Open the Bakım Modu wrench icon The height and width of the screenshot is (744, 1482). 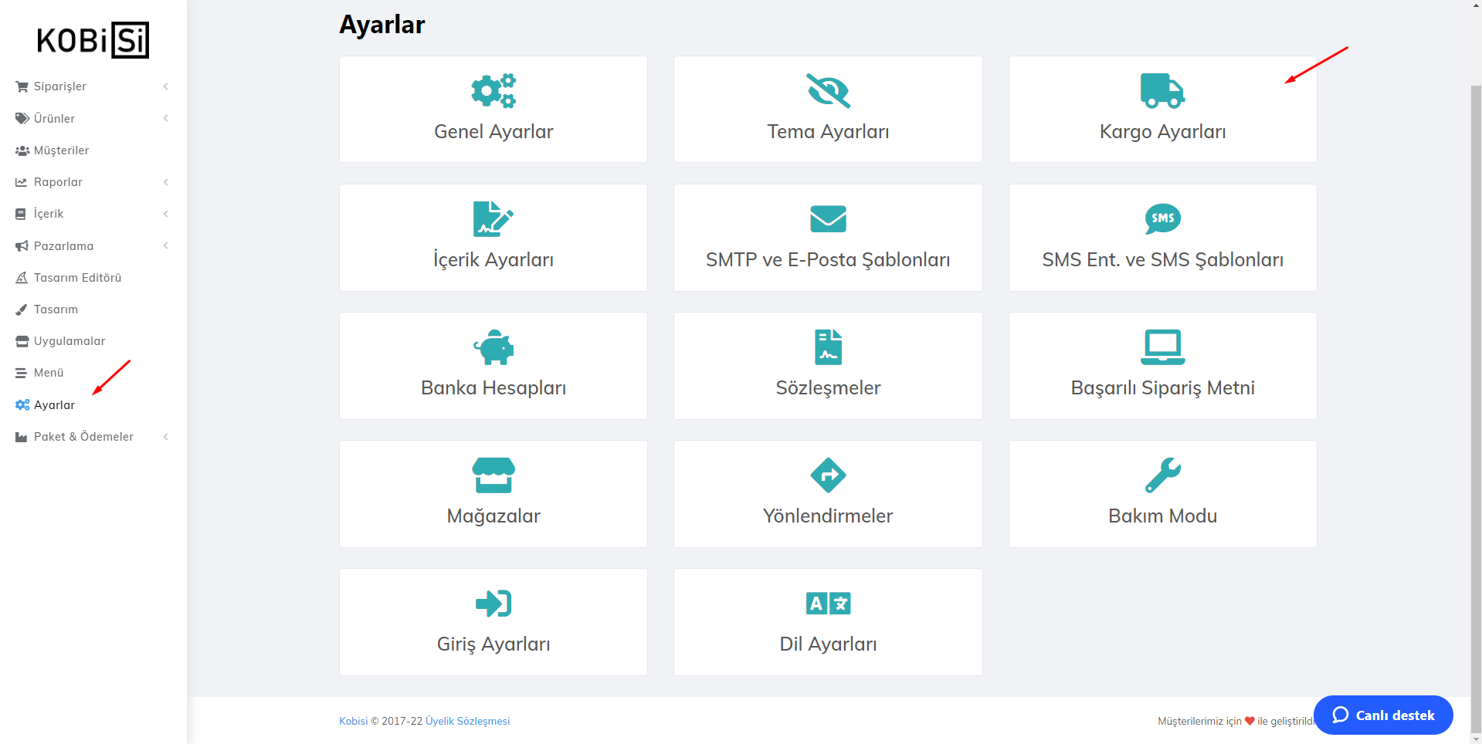click(1162, 475)
